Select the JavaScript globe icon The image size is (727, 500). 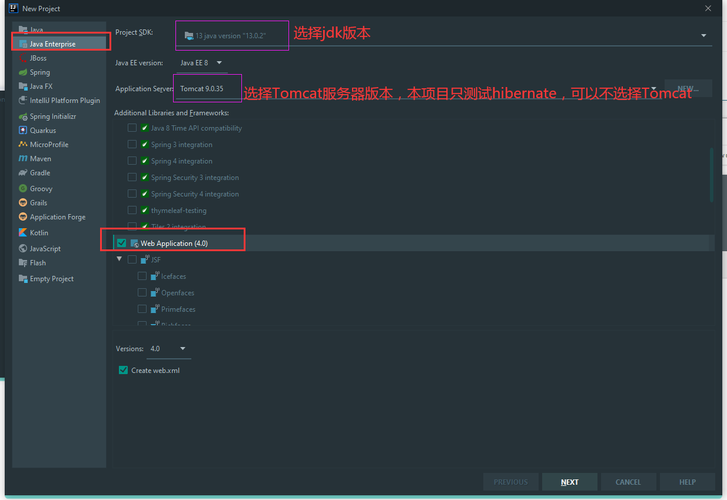(x=23, y=249)
